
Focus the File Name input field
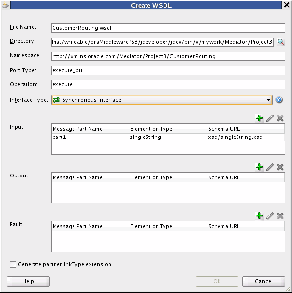[168, 28]
